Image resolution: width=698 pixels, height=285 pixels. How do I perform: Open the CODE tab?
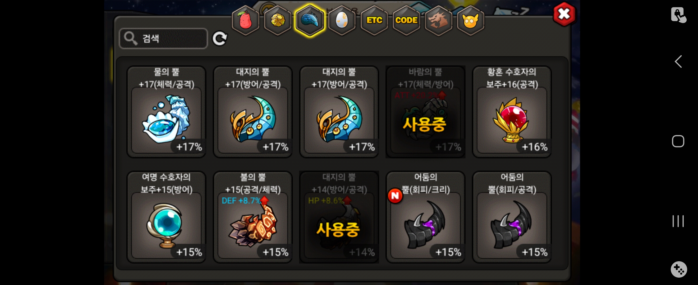[x=406, y=20]
